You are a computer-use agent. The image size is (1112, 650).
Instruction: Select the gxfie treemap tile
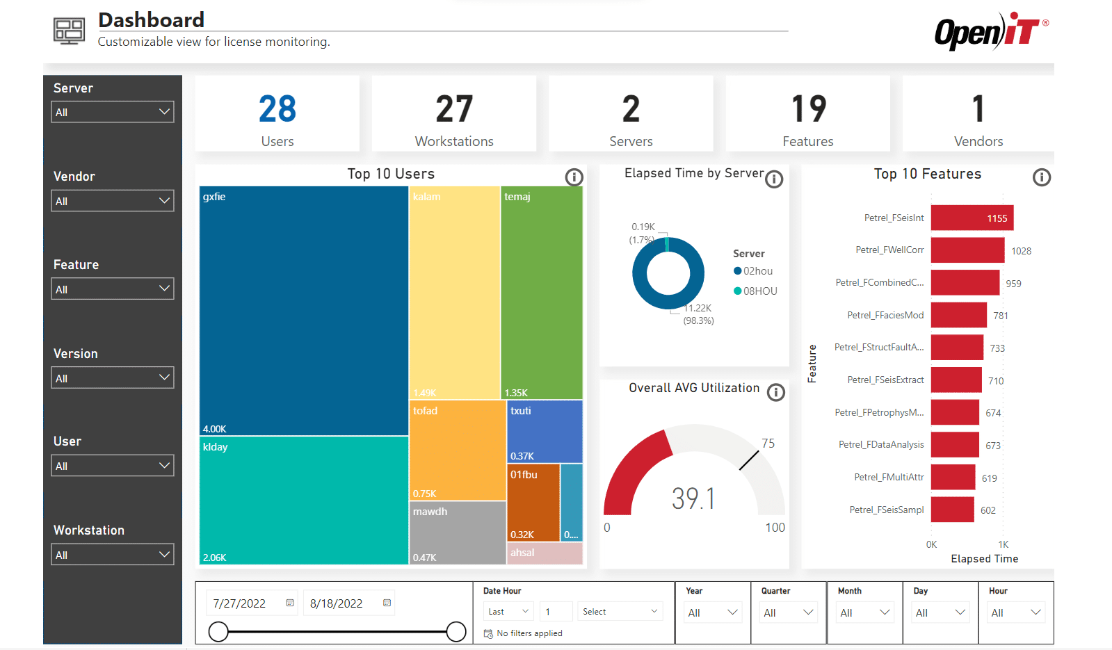[x=304, y=311]
